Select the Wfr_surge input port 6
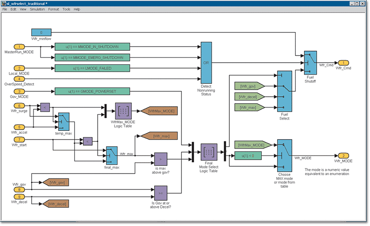Screen dimensions: 370x226 coord(19,105)
